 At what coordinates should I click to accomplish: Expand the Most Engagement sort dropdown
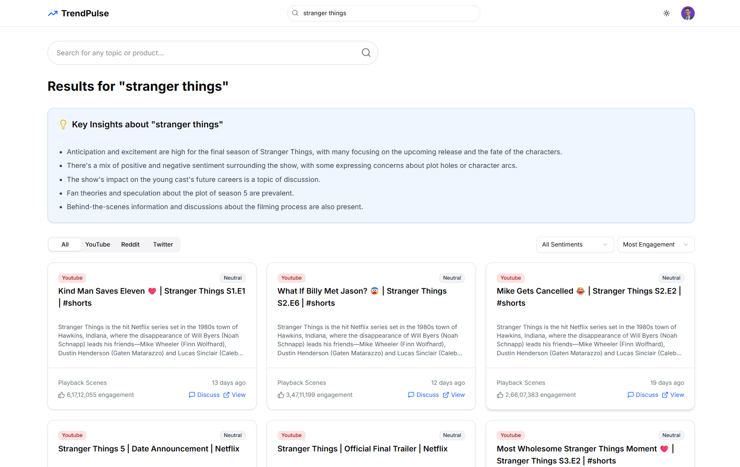(655, 245)
